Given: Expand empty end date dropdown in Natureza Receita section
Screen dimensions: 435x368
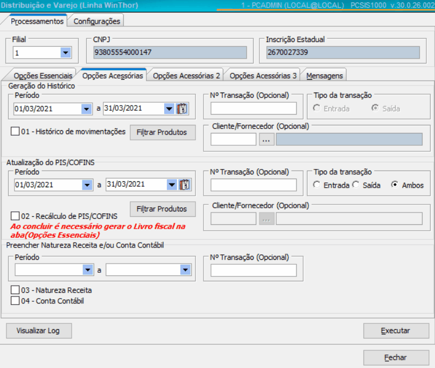Looking at the screenshot, I should click(x=185, y=270).
